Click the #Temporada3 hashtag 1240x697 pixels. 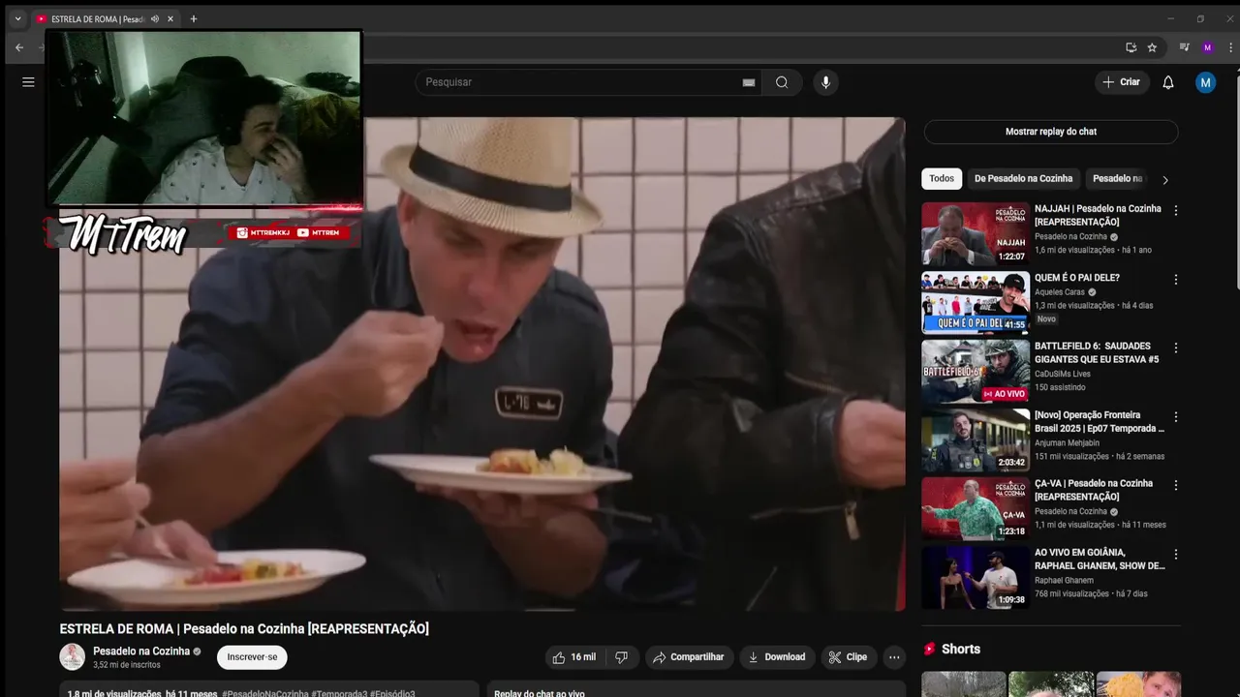click(x=339, y=693)
